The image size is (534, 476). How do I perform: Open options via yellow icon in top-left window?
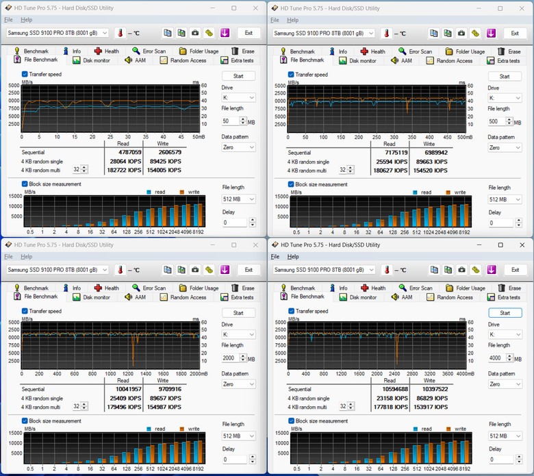click(209, 33)
